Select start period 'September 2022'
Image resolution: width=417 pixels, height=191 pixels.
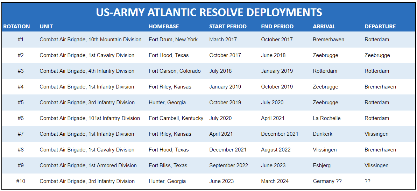tap(229, 165)
